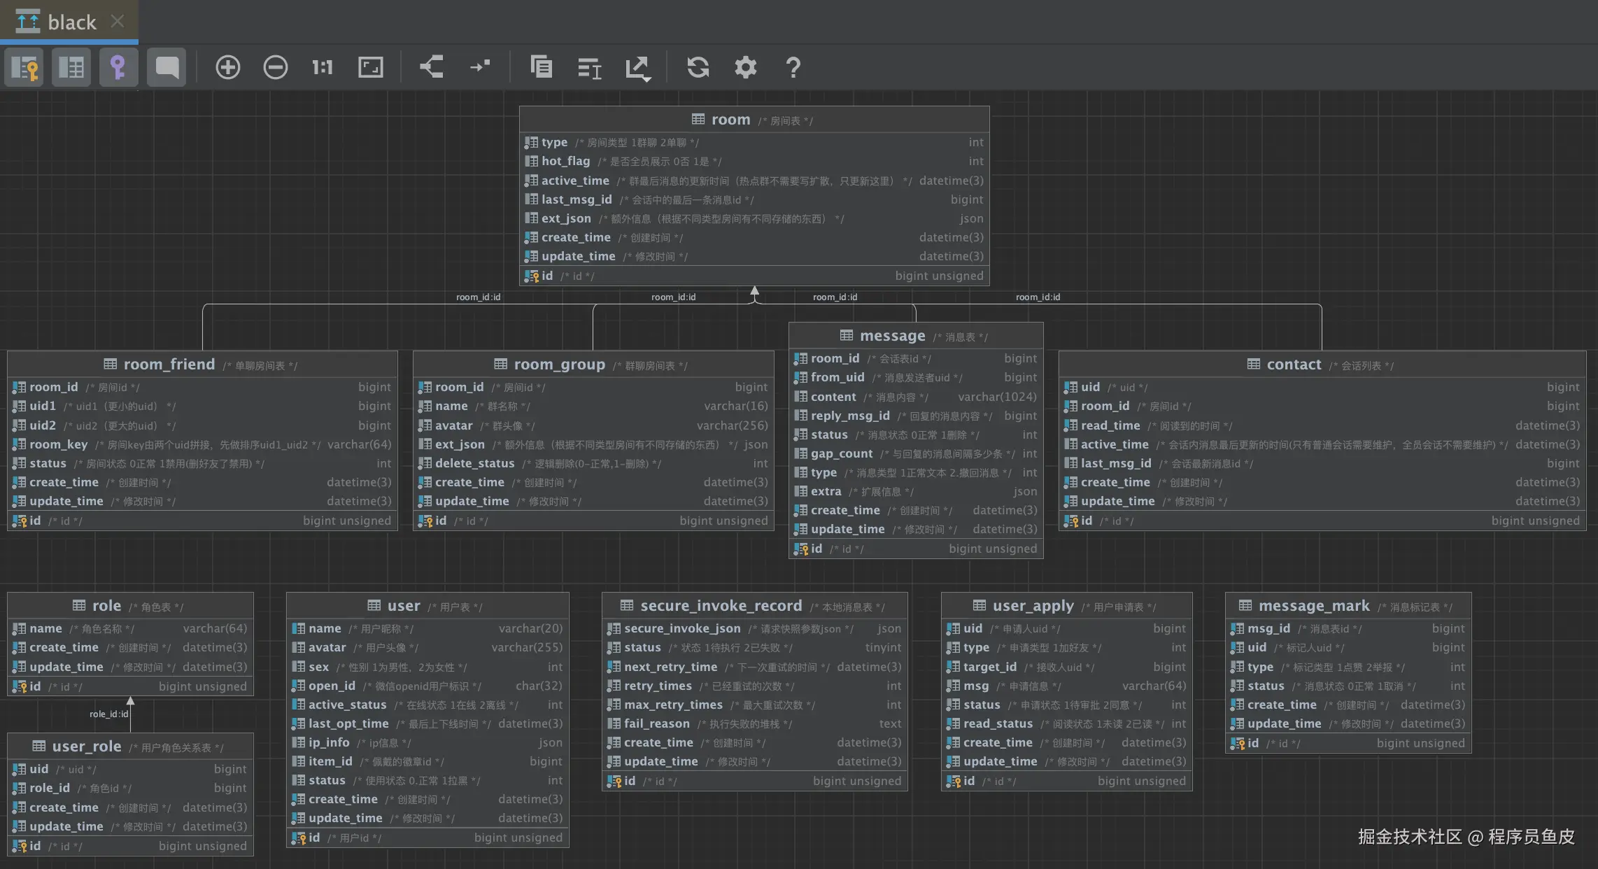Viewport: 1598px width, 869px height.
Task: Toggle the columns display button
Action: coord(71,68)
